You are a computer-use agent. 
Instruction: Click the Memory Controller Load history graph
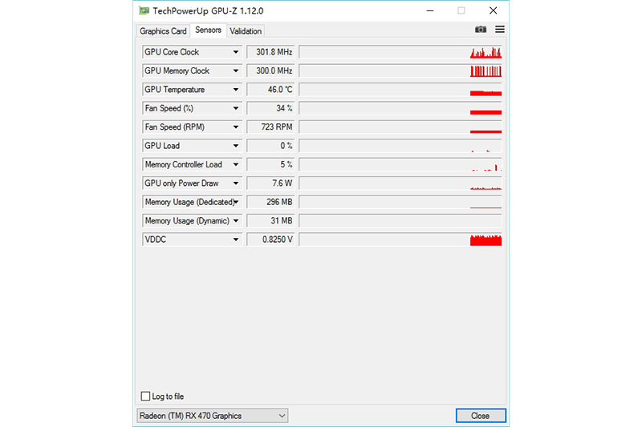[x=400, y=165]
